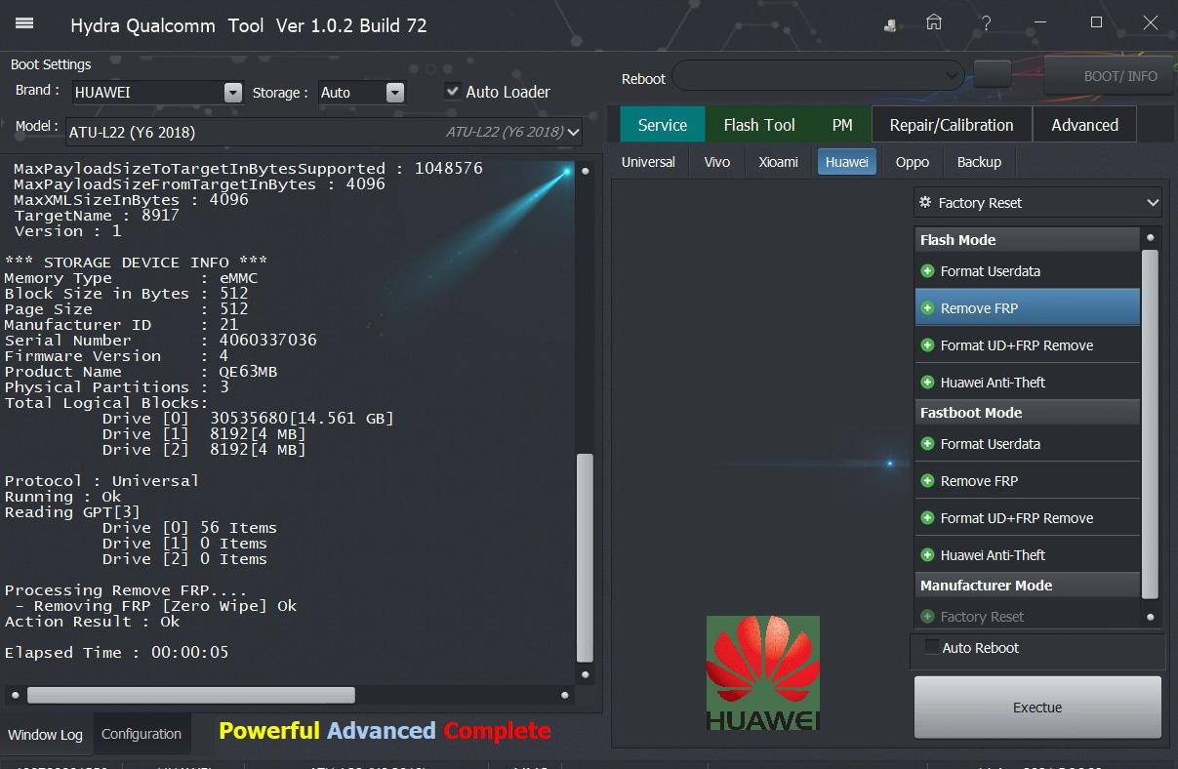The width and height of the screenshot is (1178, 769).
Task: Close the Hydra Qualcomm Tool window
Action: pos(1151,22)
